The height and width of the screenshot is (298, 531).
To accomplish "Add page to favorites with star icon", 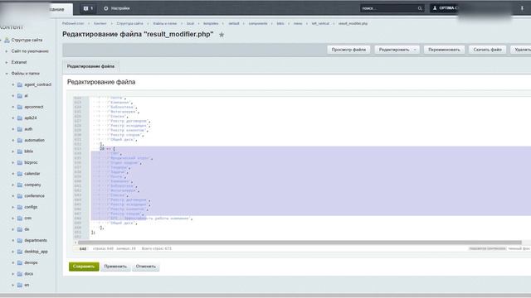I will pos(222,35).
